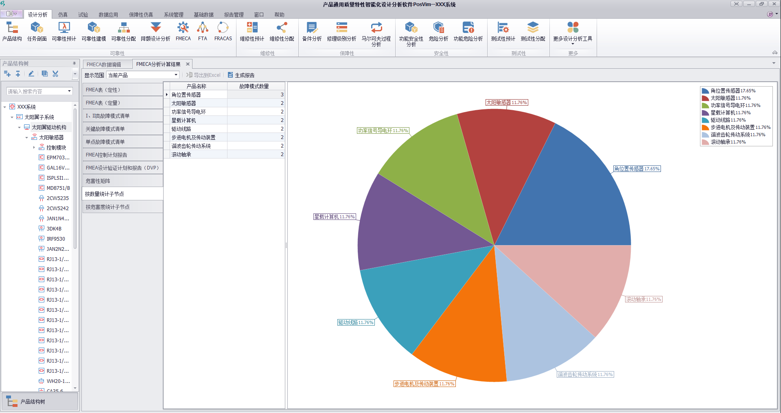Screen dimensions: 781x413
Task: Click the product tree search input field
Action: coord(36,91)
